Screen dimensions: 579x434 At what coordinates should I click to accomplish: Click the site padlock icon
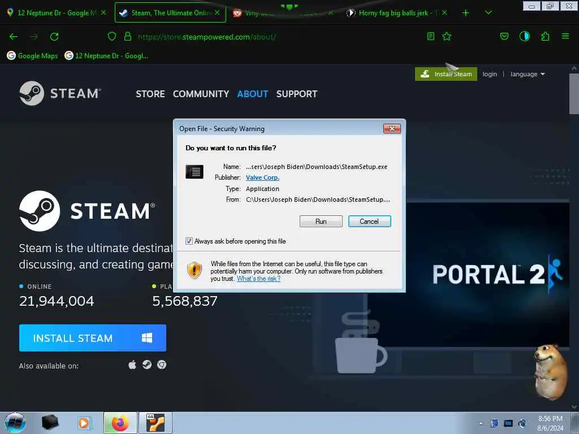[x=128, y=36]
